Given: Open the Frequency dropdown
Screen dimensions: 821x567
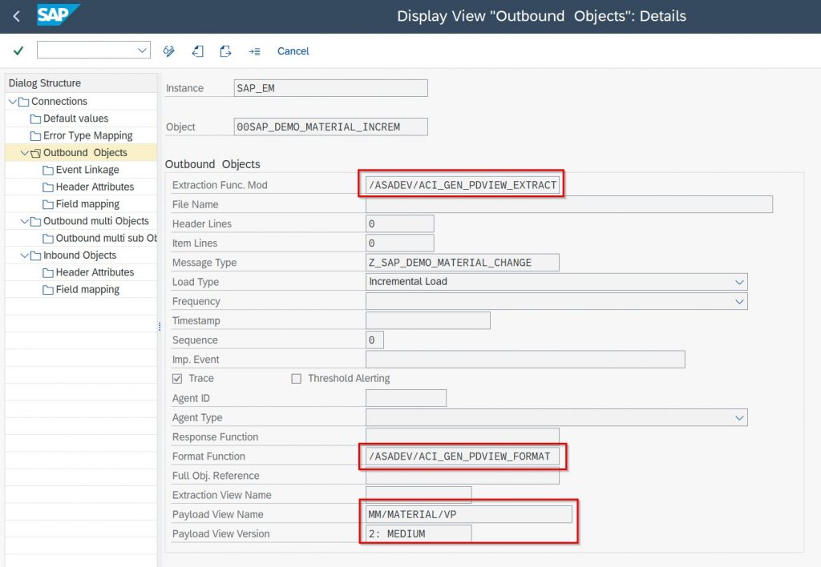Looking at the screenshot, I should coord(738,301).
